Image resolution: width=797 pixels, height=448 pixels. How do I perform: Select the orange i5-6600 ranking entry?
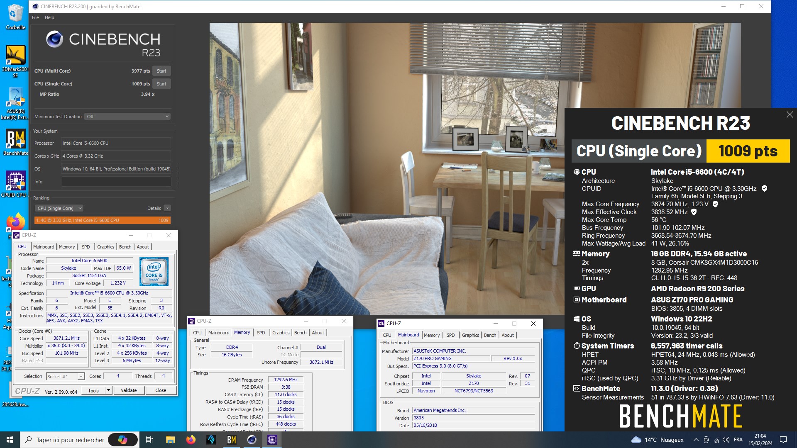102,220
